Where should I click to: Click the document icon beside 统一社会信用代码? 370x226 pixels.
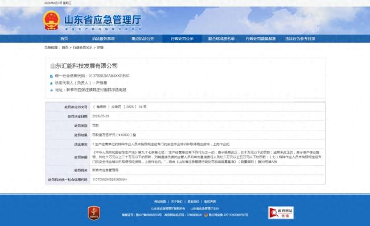click(x=51, y=76)
